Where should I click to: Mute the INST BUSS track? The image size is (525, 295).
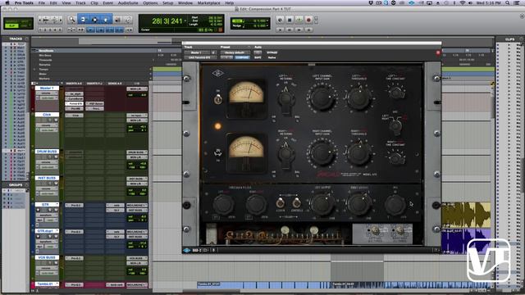pyautogui.click(x=56, y=183)
